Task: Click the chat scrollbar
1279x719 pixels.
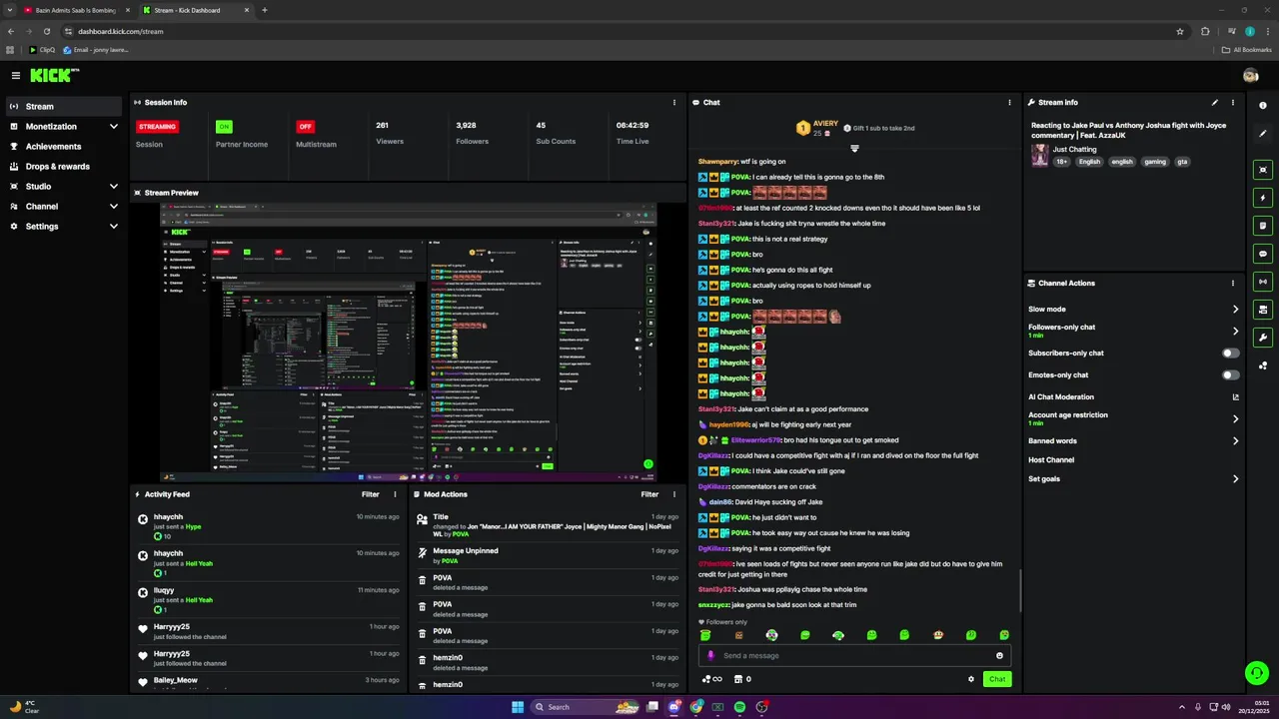Action: 1020,591
